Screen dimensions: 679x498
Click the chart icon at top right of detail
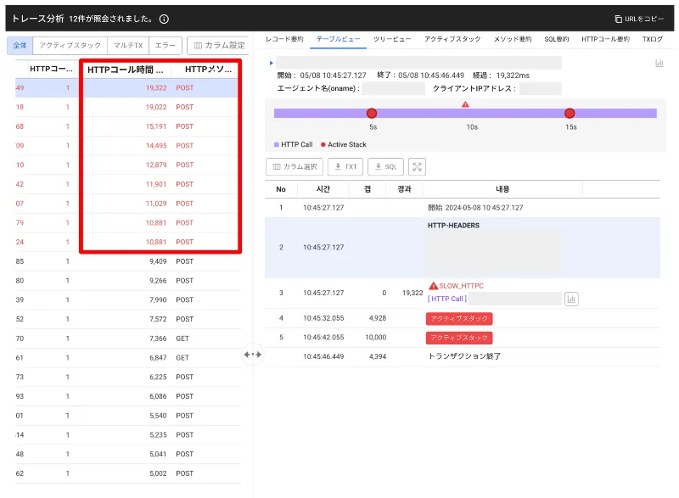pos(659,63)
